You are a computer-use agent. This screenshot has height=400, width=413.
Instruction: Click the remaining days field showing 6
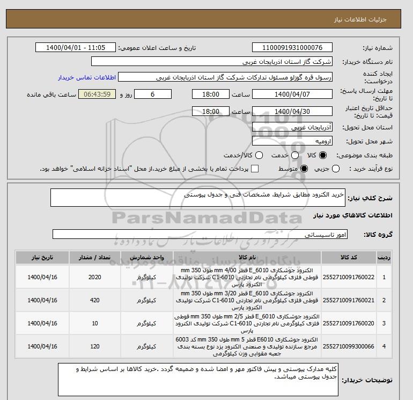[153, 94]
